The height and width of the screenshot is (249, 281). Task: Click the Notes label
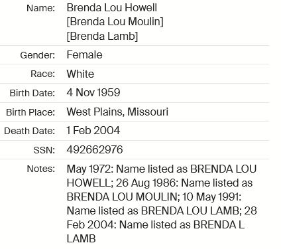(x=41, y=169)
